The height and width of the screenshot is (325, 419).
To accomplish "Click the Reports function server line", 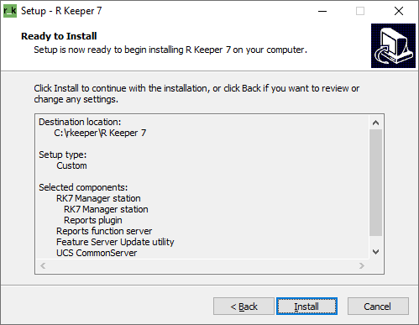I will (x=104, y=231).
